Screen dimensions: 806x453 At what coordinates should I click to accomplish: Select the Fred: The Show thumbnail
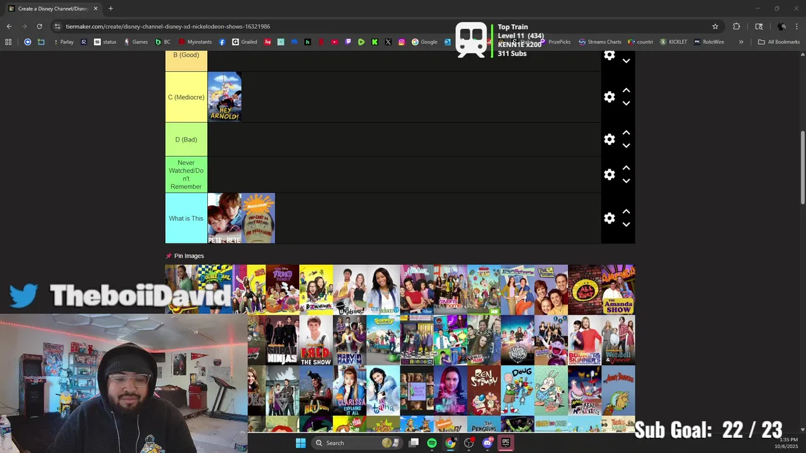(316, 340)
